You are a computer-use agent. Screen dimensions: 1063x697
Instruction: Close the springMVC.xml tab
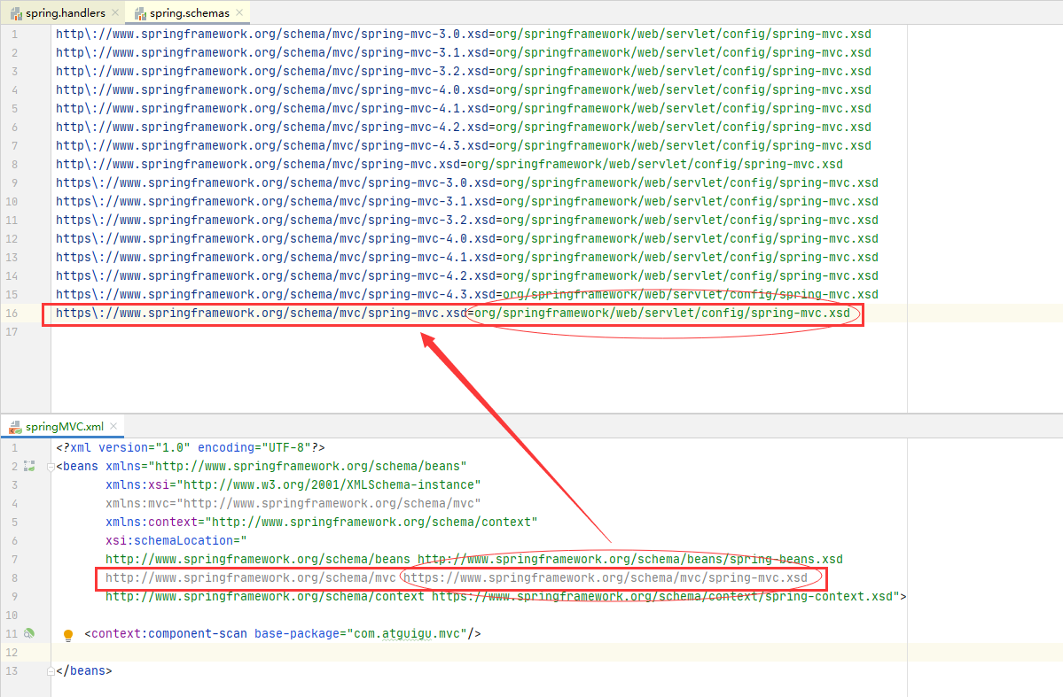click(x=113, y=426)
